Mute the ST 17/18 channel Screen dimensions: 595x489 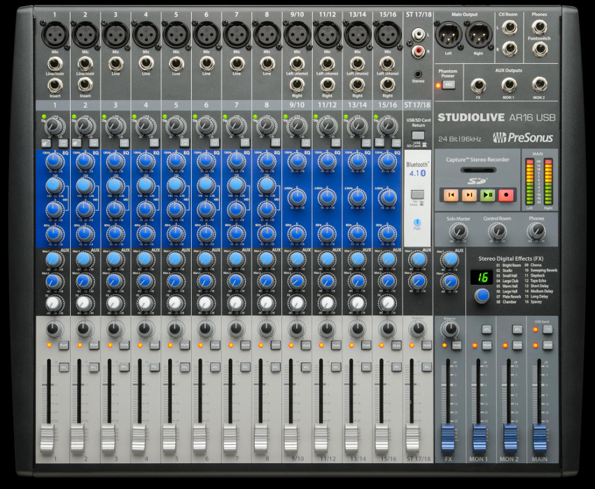pyautogui.click(x=426, y=345)
